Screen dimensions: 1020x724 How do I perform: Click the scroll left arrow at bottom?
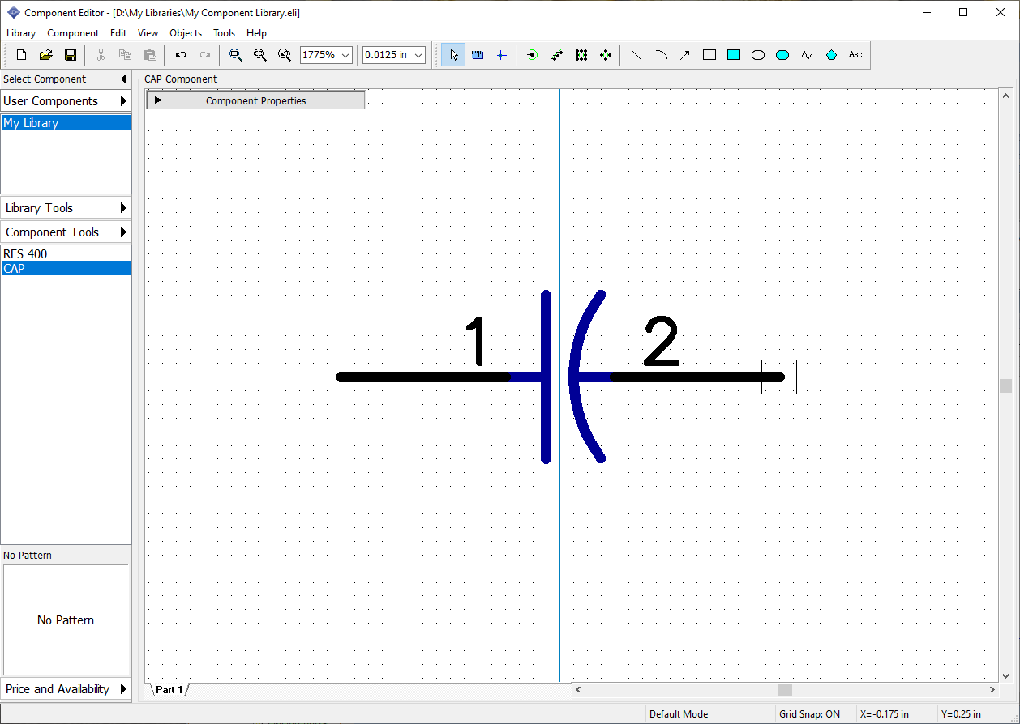pyautogui.click(x=578, y=689)
